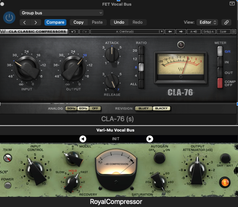Select ratio 4 button
The width and height of the screenshot is (238, 207).
pos(141,76)
